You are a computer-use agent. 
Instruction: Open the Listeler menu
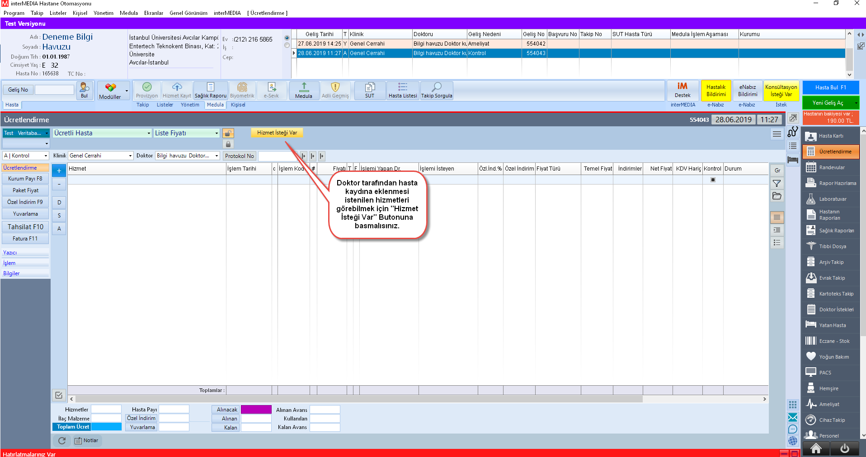[x=58, y=13]
